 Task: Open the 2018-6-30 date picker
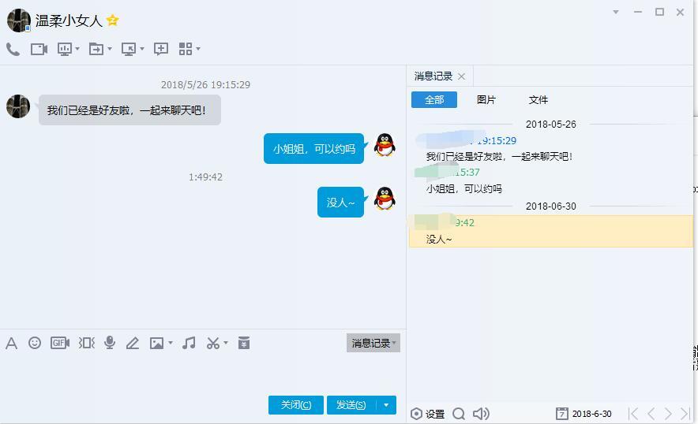click(584, 414)
